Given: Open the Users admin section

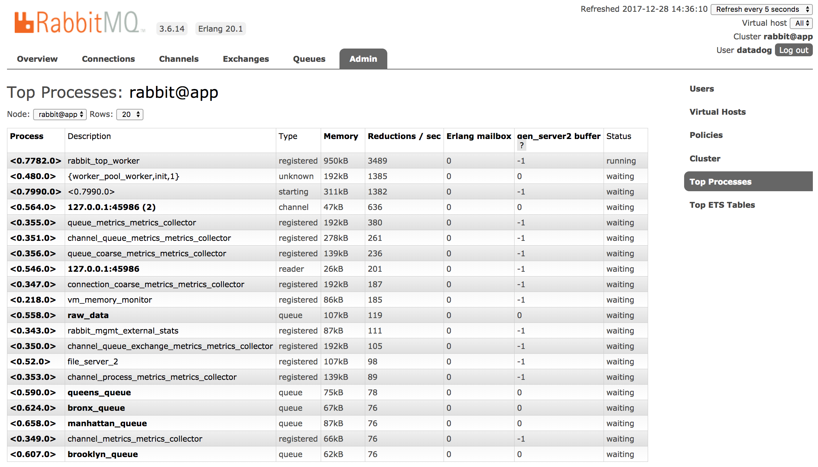Looking at the screenshot, I should pyautogui.click(x=701, y=89).
